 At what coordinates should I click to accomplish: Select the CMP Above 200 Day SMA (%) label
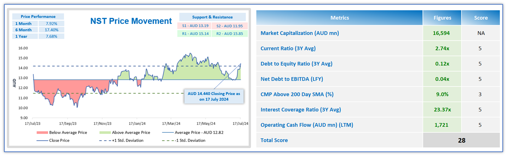[297, 94]
